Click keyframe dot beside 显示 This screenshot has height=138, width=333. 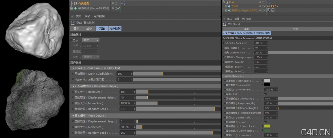coord(71,40)
